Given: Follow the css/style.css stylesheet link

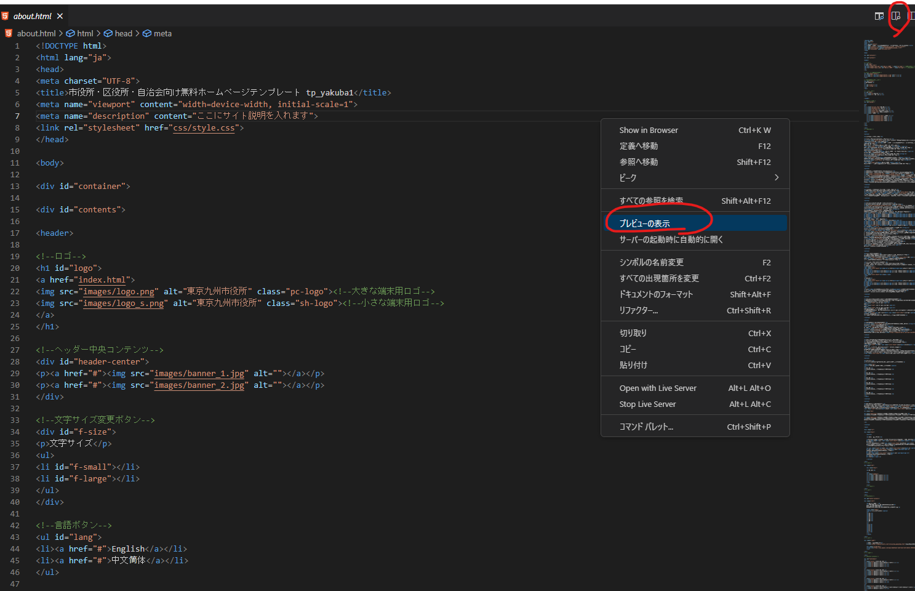Looking at the screenshot, I should [204, 127].
